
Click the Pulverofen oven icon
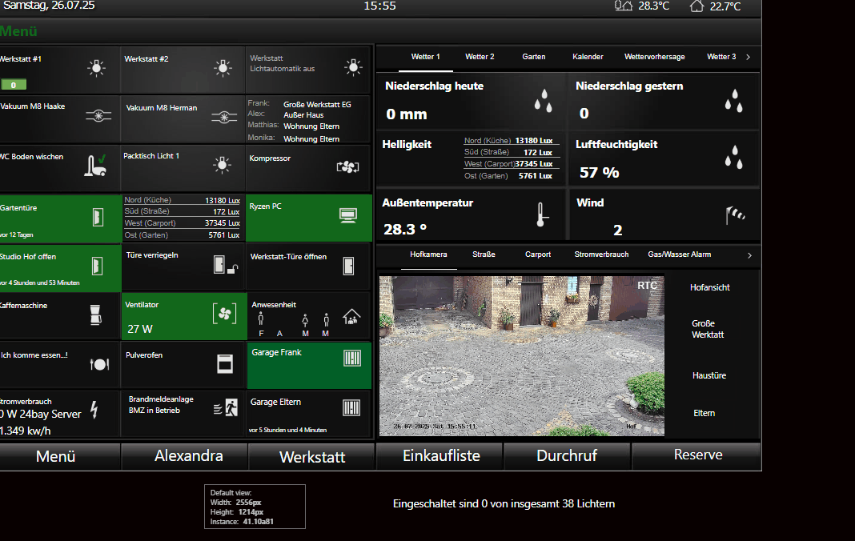click(x=225, y=364)
